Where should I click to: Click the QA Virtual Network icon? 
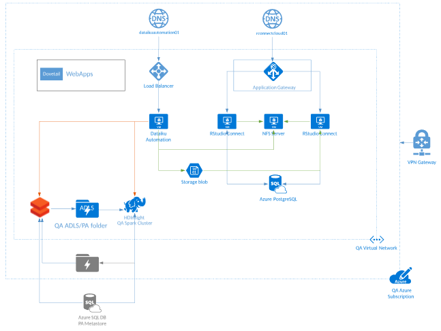coord(376,240)
